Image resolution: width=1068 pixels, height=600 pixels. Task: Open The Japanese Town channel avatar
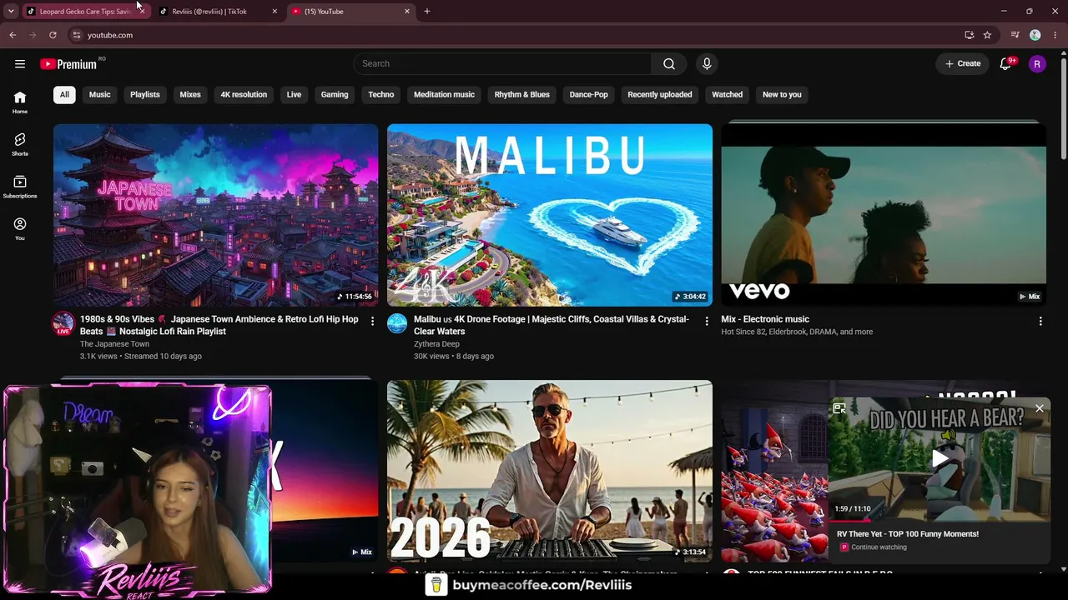63,323
